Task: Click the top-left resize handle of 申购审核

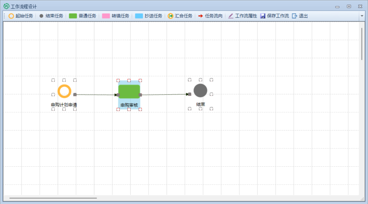Action: click(118, 80)
